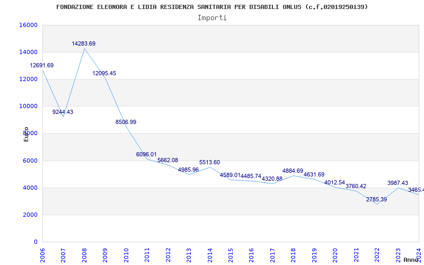The width and height of the screenshot is (424, 265).
Task: Select peak value label 14283.69
Action: [x=84, y=43]
